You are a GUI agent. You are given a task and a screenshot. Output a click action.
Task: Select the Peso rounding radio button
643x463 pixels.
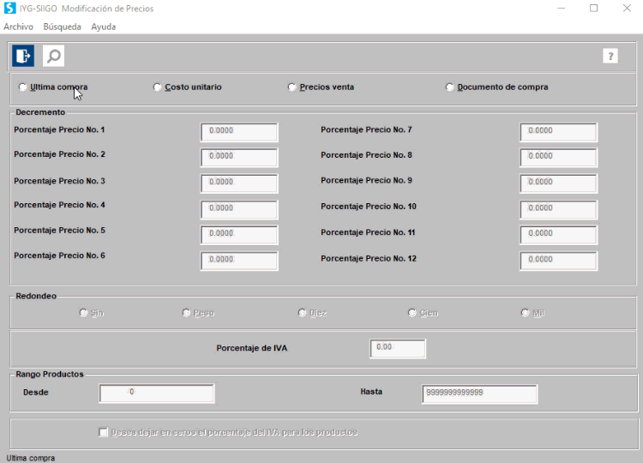point(187,313)
